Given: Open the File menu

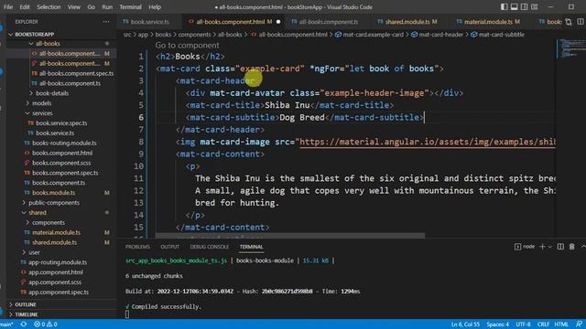Looking at the screenshot, I should (8, 6).
